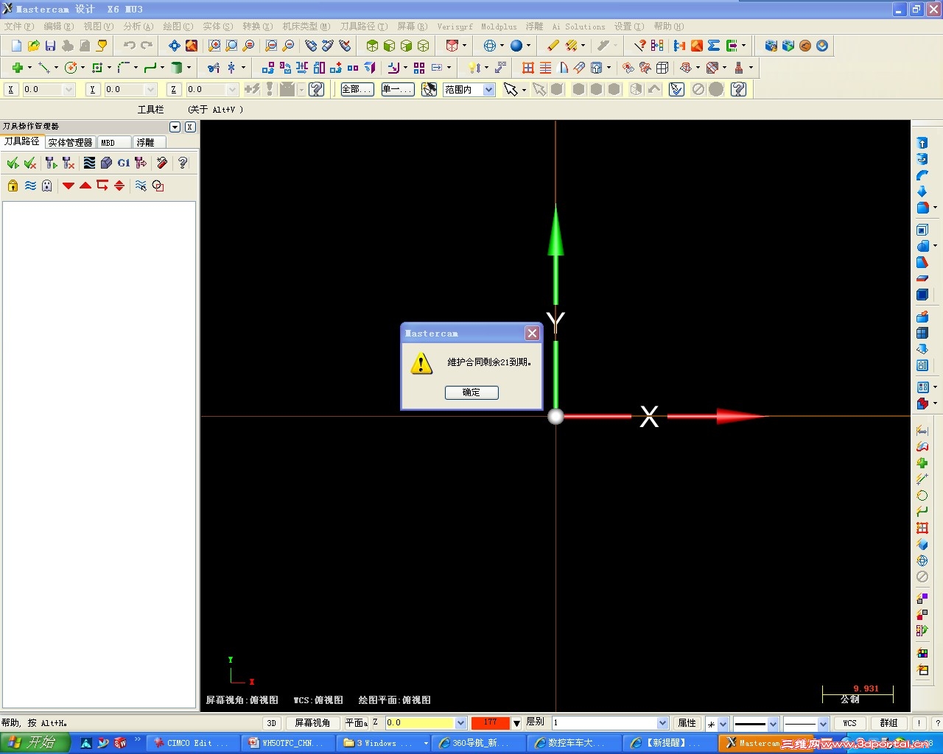
Task: Click the 全部... select all button
Action: pyautogui.click(x=357, y=89)
